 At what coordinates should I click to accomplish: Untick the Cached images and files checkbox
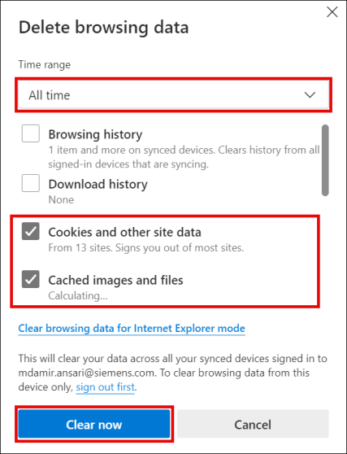pos(31,279)
